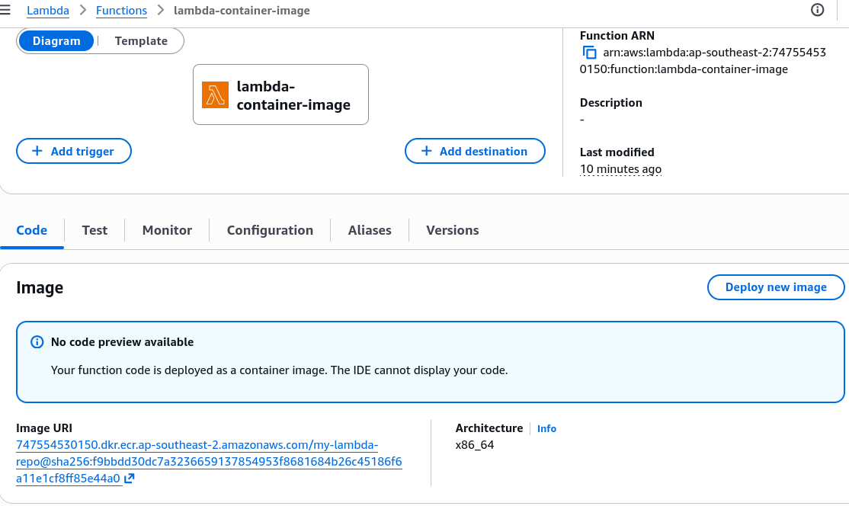This screenshot has width=849, height=506.
Task: Switch view to Diagram toggle
Action: click(56, 41)
